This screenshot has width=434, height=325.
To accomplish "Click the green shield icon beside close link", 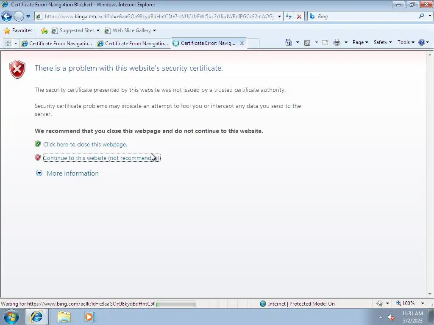I will tap(38, 144).
